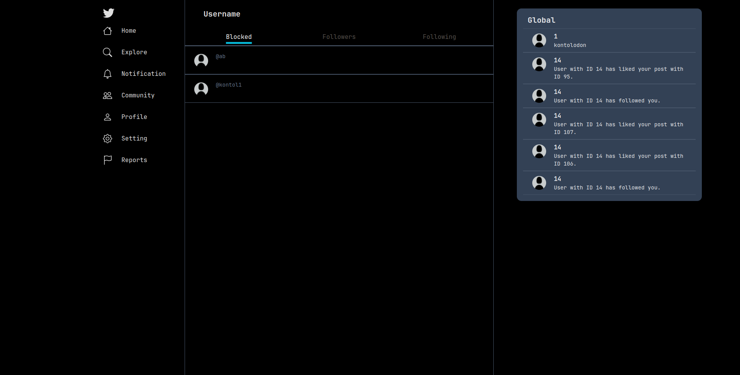The height and width of the screenshot is (375, 740).
Task: Open the Home page link
Action: (x=129, y=31)
